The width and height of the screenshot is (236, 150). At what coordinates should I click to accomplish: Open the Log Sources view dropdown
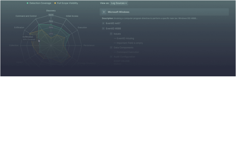tap(119, 3)
